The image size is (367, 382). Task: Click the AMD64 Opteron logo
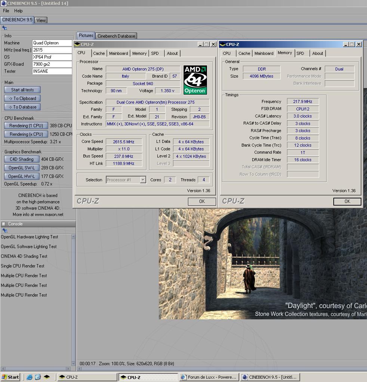point(195,80)
